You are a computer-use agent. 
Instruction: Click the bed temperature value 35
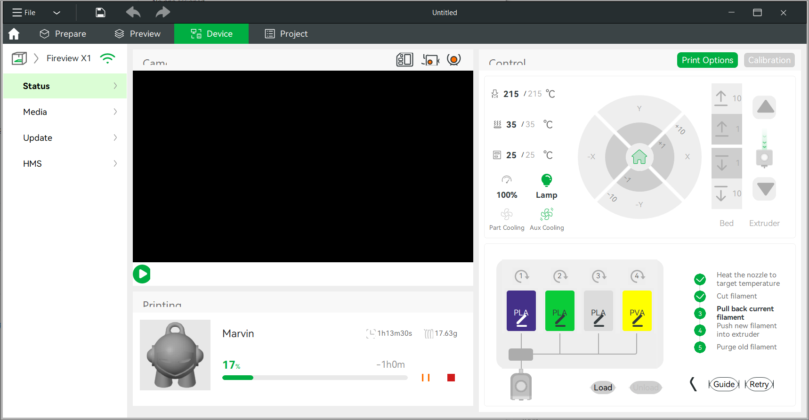coord(511,125)
